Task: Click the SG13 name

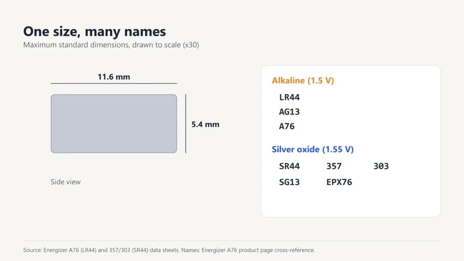Action: tap(290, 182)
